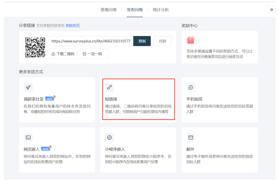Image resolution: width=279 pixels, height=182 pixels.
Task: Click the chain link icon for 短链接
Action: click(109, 87)
